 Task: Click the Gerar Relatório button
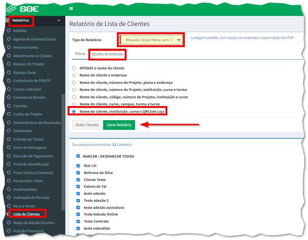119,125
